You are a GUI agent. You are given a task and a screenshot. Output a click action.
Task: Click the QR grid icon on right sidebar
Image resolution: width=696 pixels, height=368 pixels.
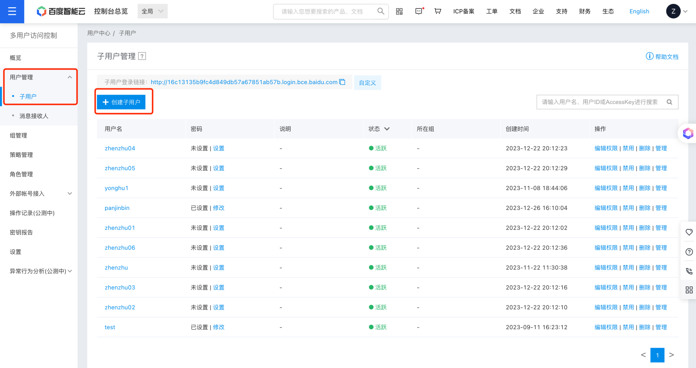689,290
